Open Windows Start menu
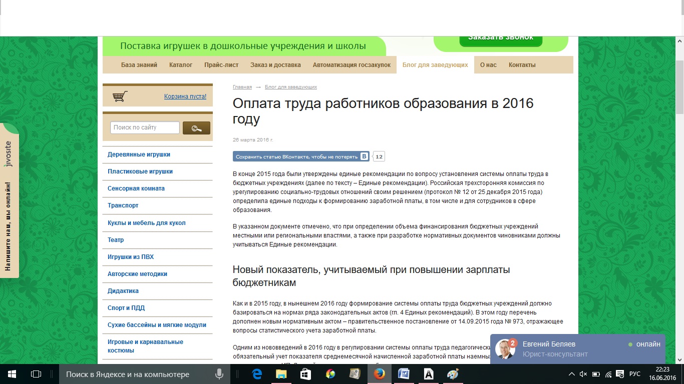Image resolution: width=684 pixels, height=384 pixels. (x=12, y=374)
